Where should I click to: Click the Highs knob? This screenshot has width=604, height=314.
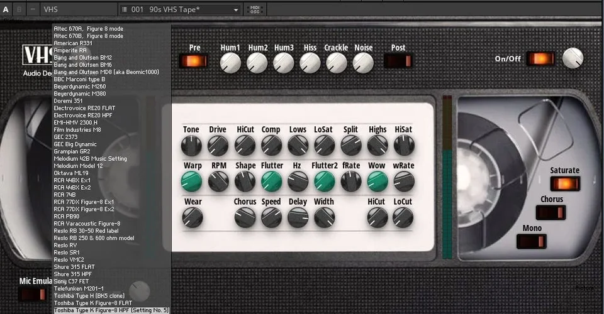coord(377,146)
